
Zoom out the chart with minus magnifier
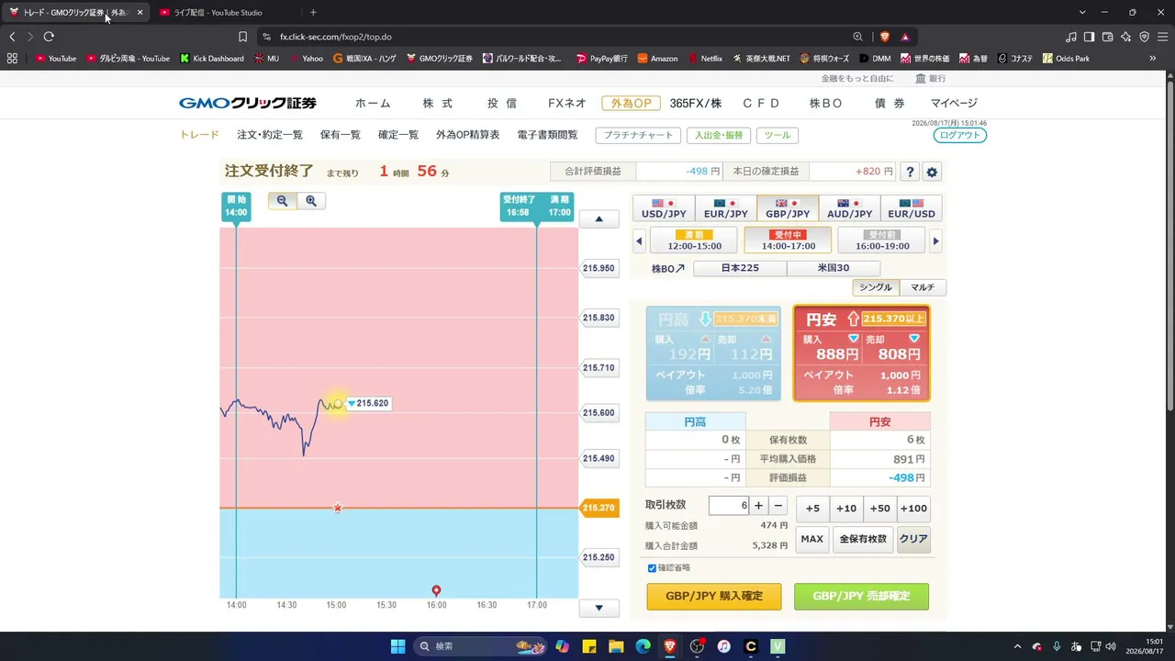282,201
